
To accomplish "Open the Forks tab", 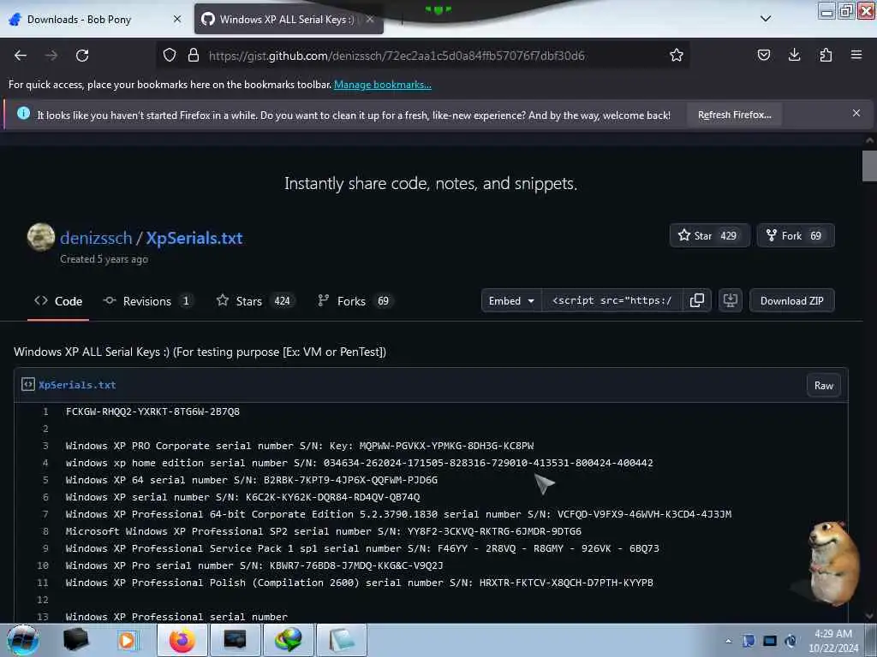I will 355,301.
